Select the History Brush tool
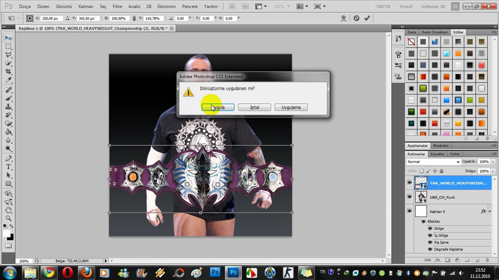This screenshot has height=280, width=499. coord(8,115)
